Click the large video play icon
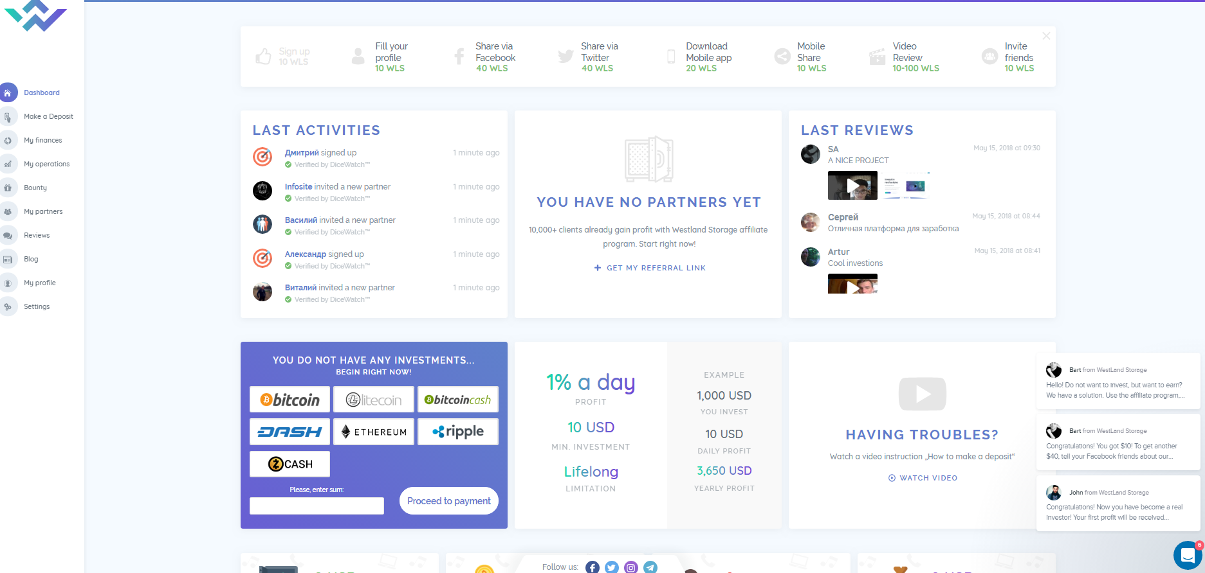 point(922,394)
